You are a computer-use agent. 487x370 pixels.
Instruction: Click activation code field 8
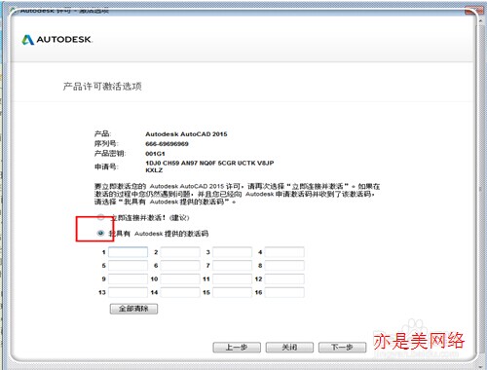[284, 266]
